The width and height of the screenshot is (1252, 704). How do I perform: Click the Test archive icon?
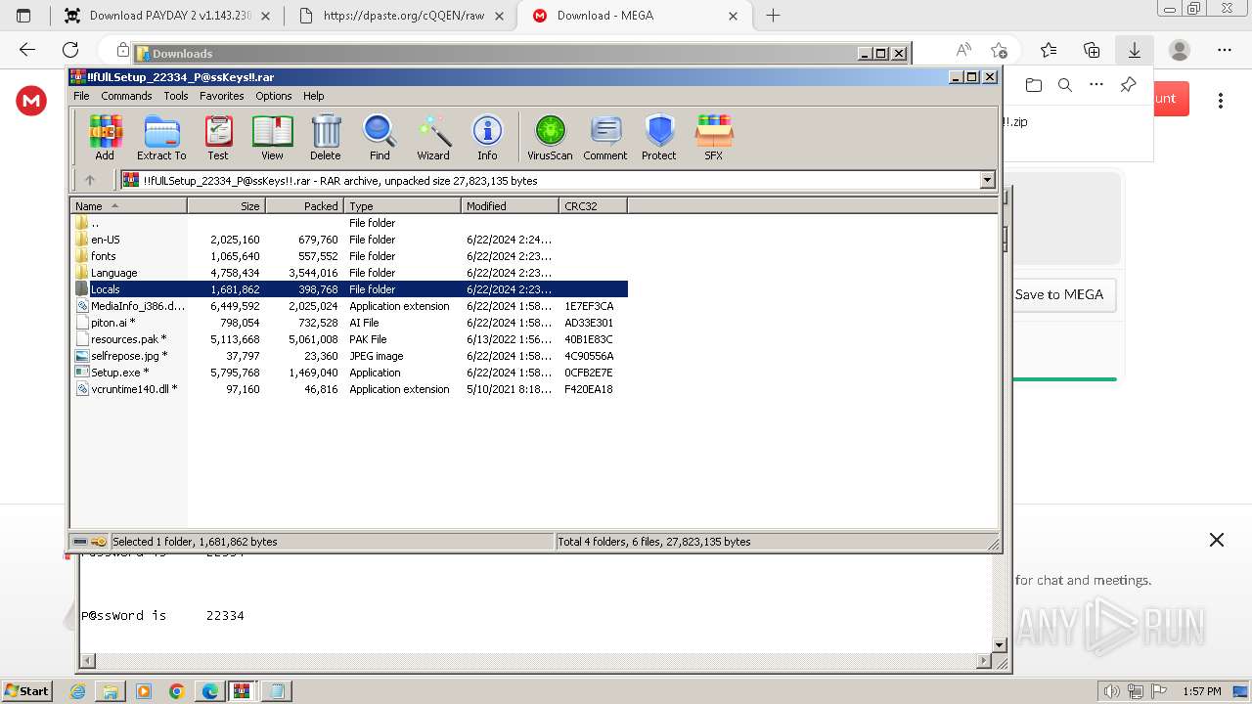[218, 137]
